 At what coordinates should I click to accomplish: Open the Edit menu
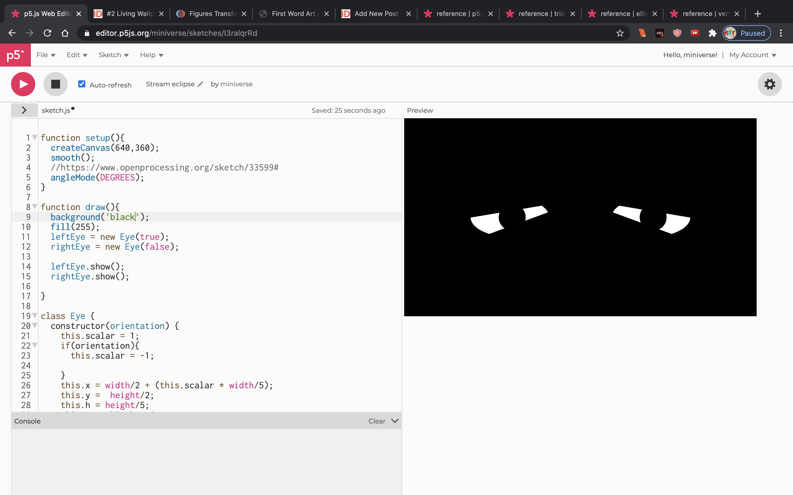(77, 55)
